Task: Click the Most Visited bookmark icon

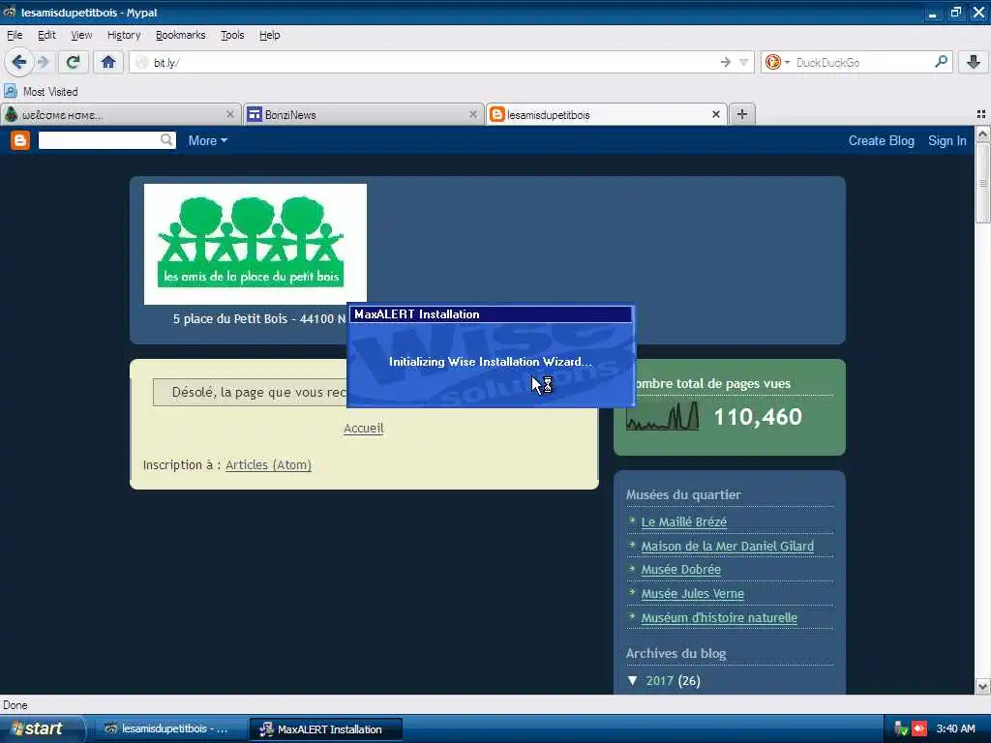Action: (x=11, y=91)
